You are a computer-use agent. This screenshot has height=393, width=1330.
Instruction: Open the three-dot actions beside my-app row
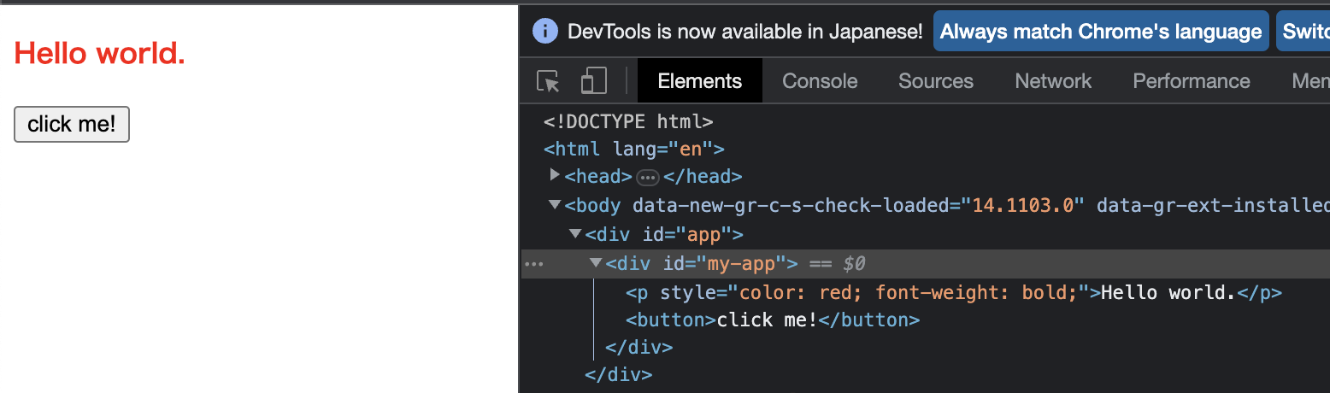[533, 264]
